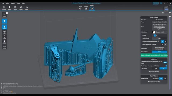Click the view orientation cube

point(166,9)
